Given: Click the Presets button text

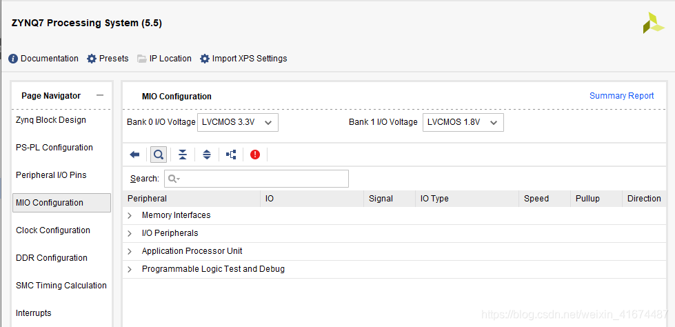Looking at the screenshot, I should (x=114, y=59).
